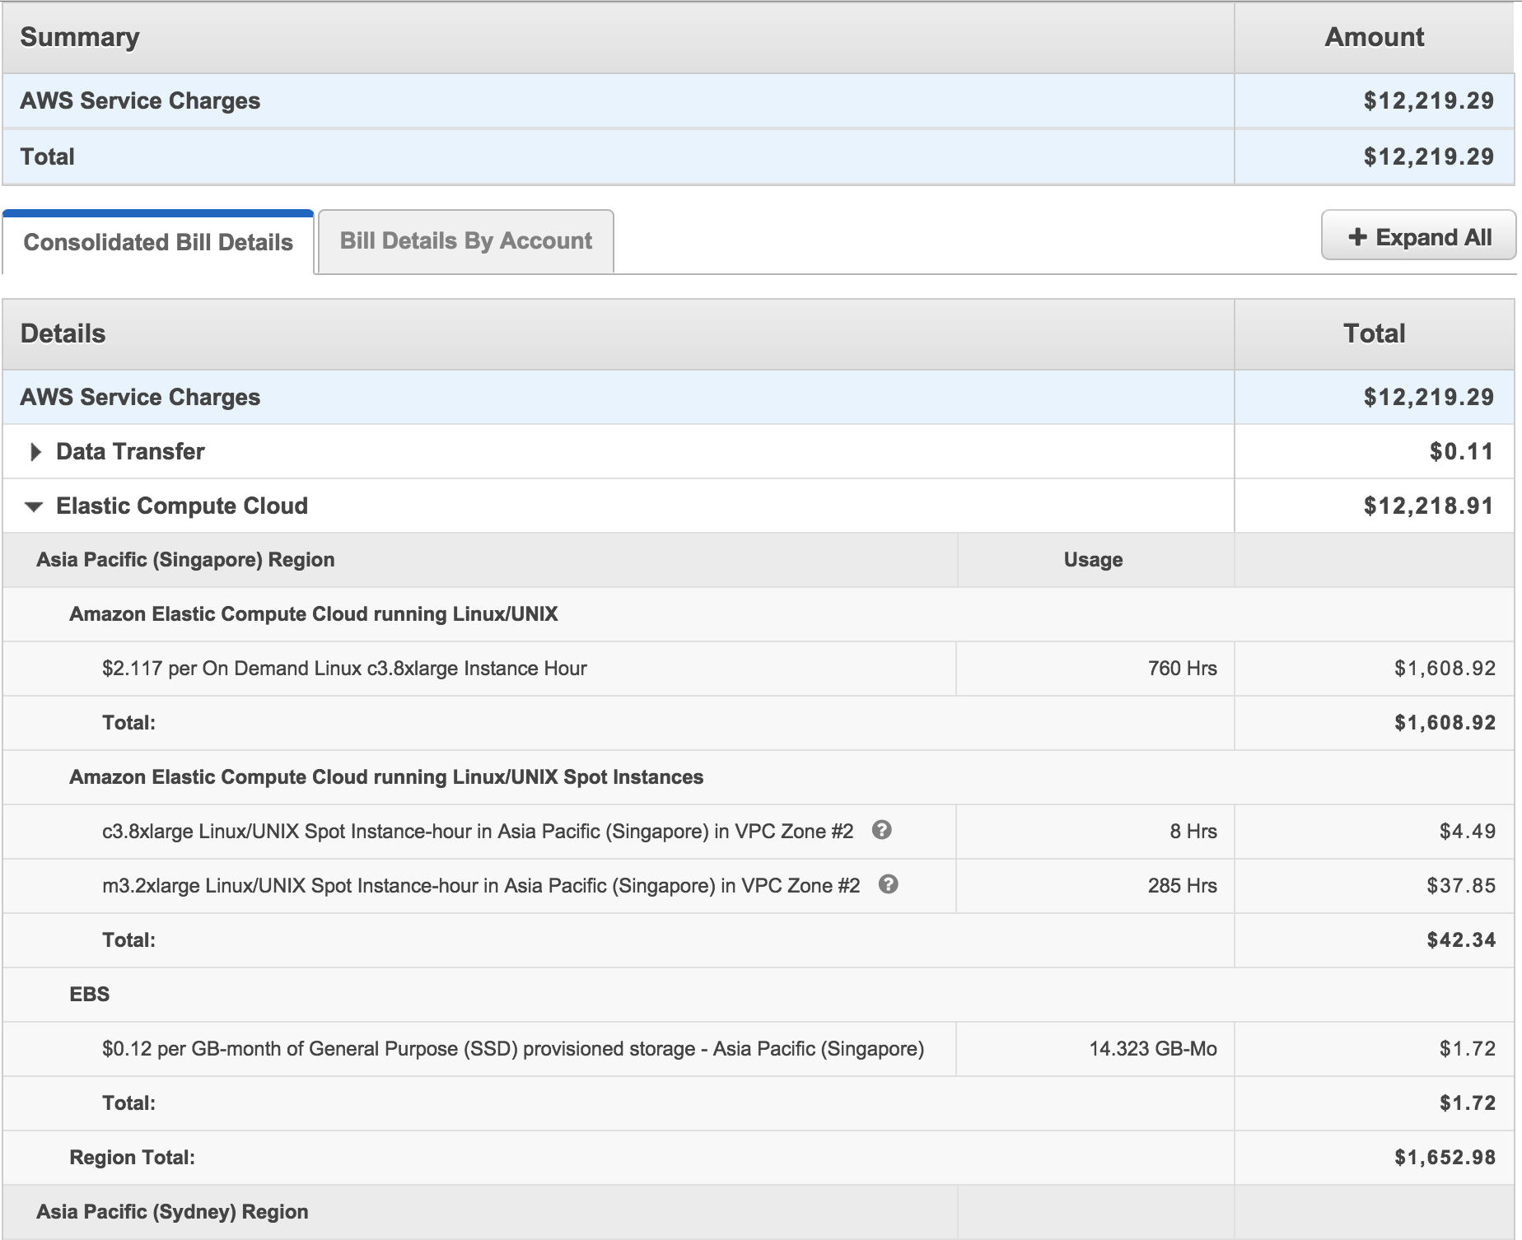Click the Asia Pacific (Singapore) Region header
Screen dimensions: 1522x1240
point(185,560)
